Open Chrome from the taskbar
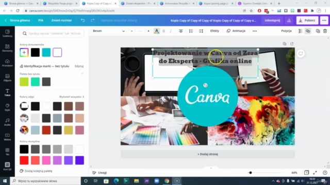 tap(167, 181)
